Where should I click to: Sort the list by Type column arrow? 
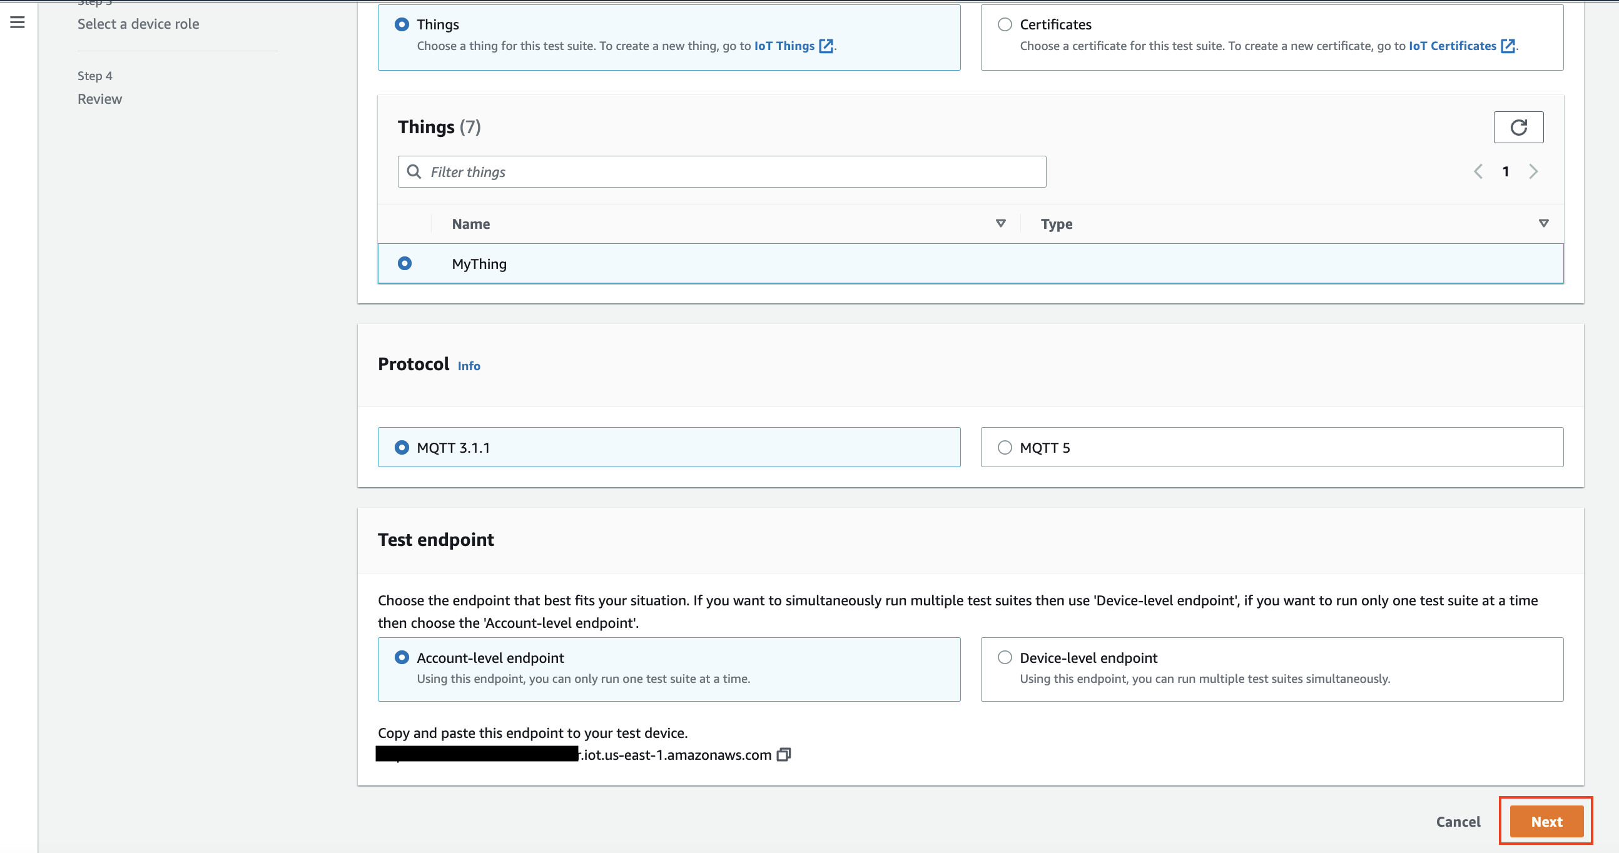pos(1543,224)
